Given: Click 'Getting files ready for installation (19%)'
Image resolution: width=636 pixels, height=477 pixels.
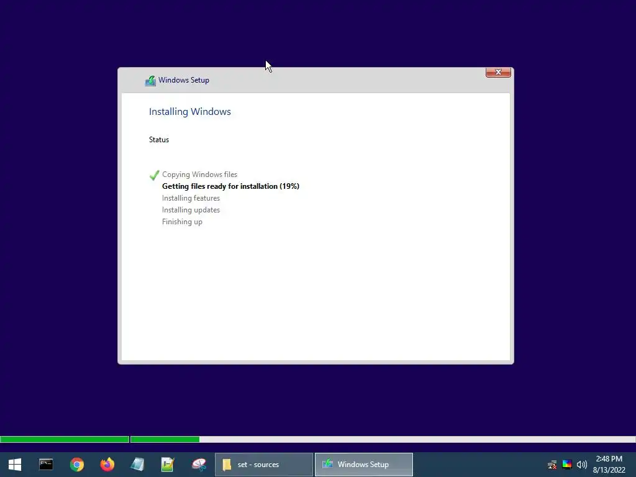Looking at the screenshot, I should point(230,186).
